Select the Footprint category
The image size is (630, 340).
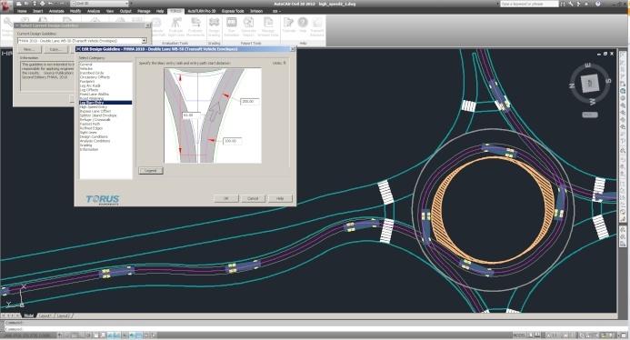[87, 81]
